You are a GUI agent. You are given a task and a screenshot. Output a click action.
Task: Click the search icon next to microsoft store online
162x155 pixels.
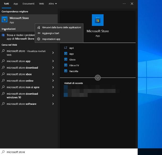point(3,81)
